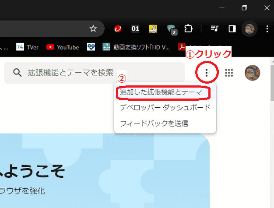This screenshot has height=208, width=274.
Task: Toggle the browser side panel
Action: click(232, 29)
